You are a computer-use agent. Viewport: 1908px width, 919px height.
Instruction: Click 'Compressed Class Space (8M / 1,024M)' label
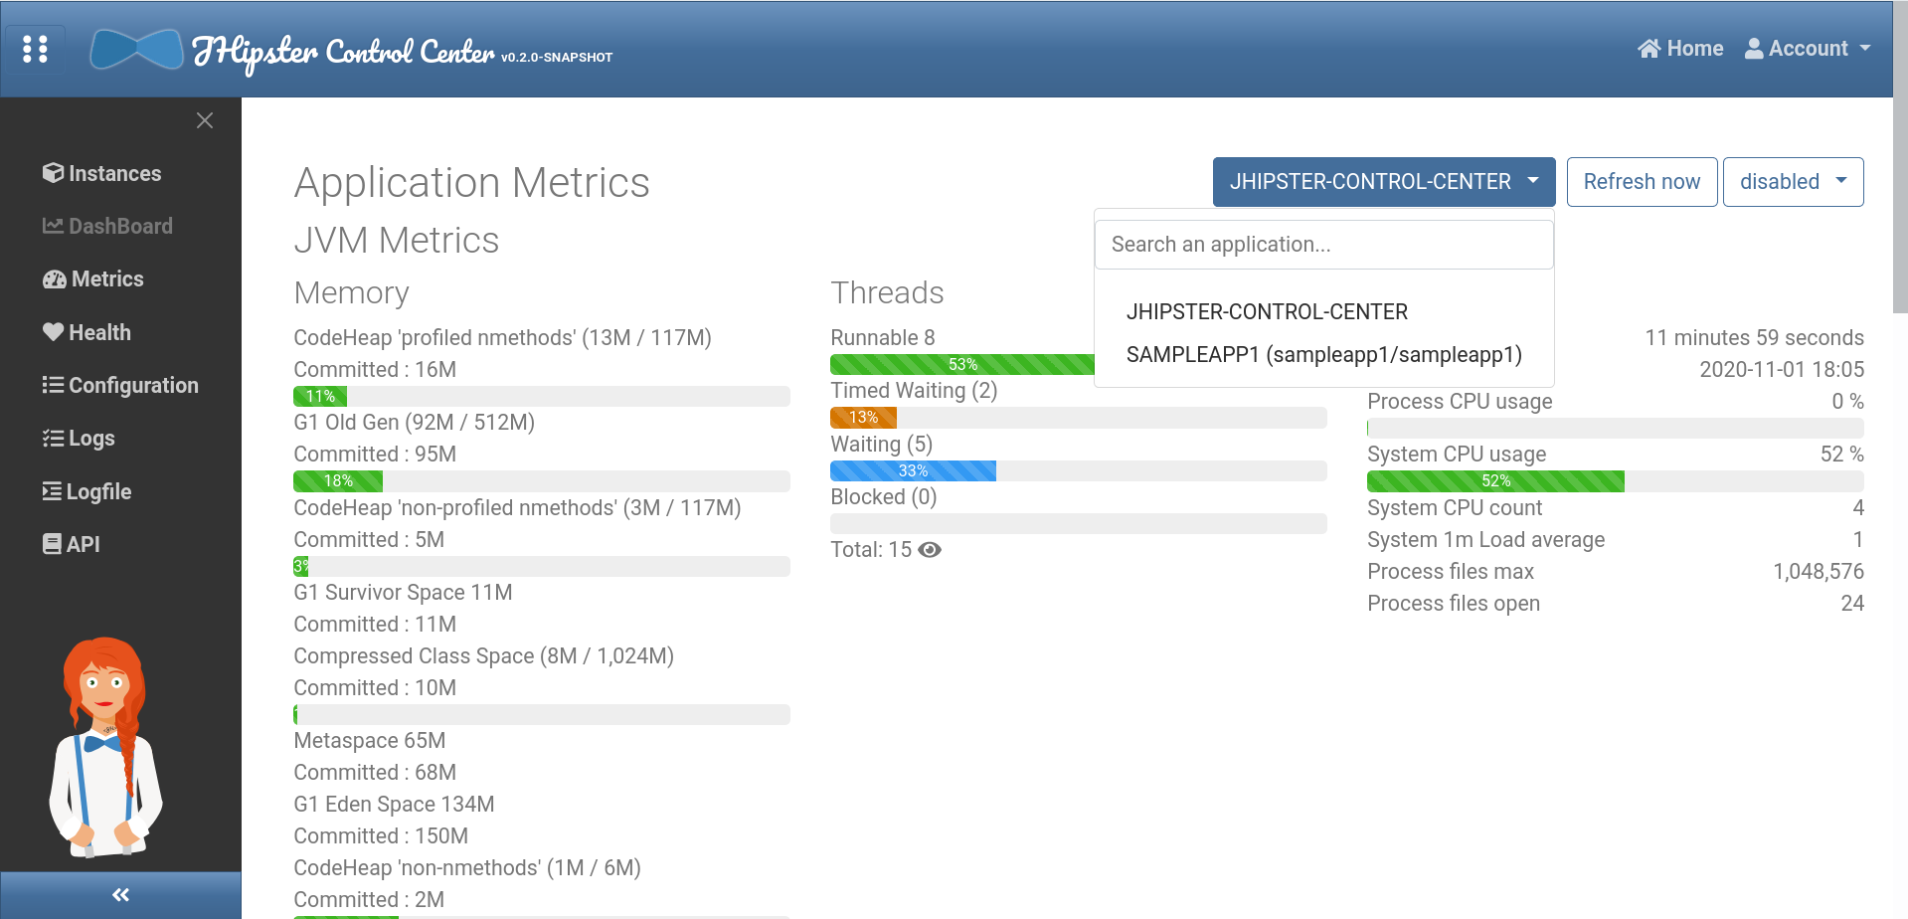[x=483, y=656]
